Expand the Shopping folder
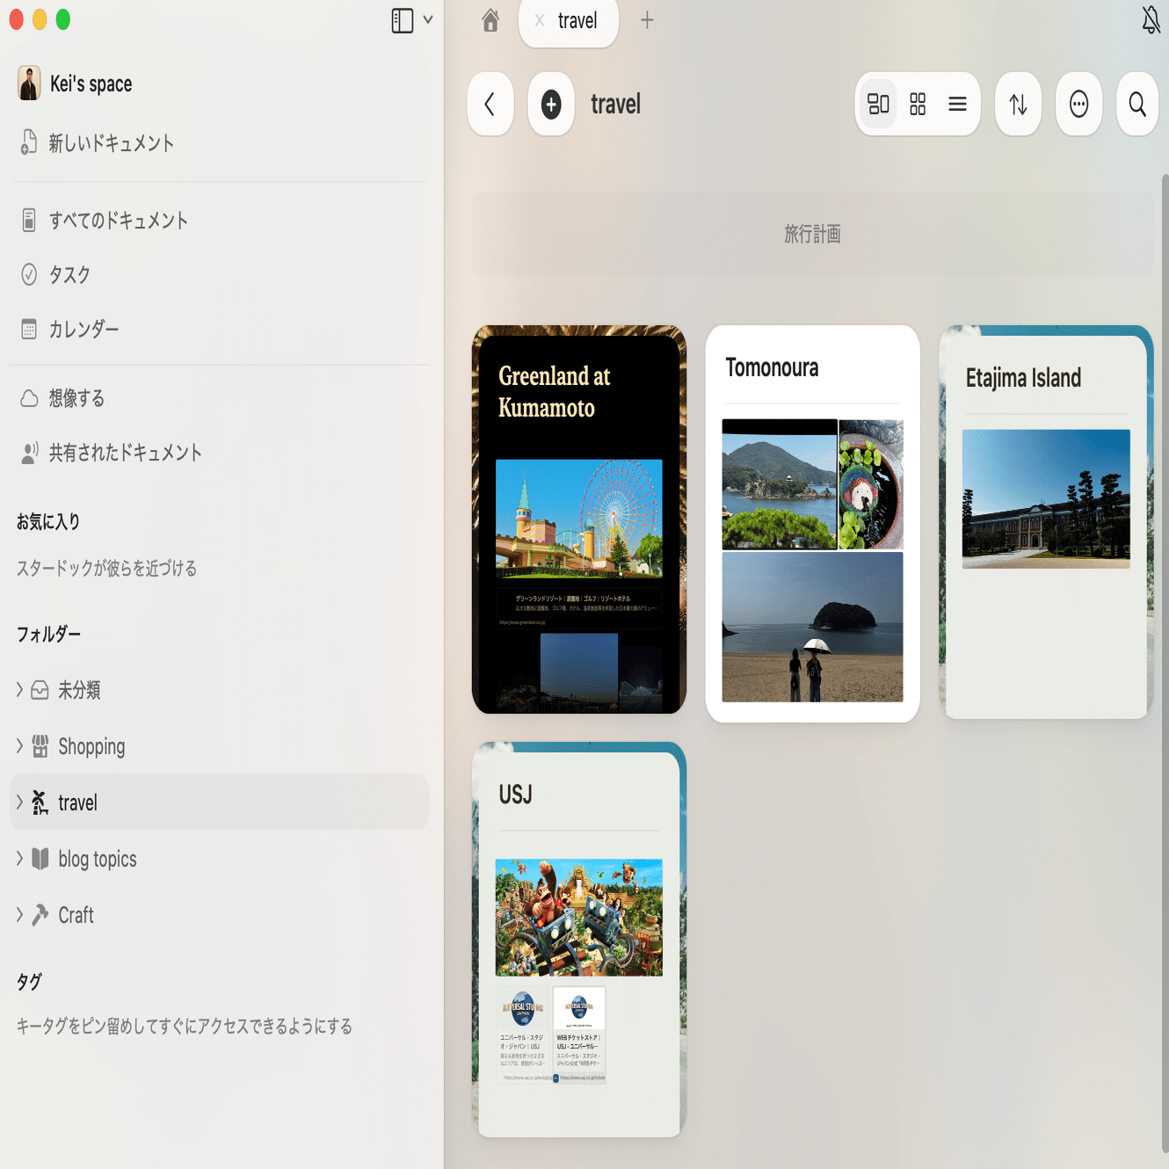The width and height of the screenshot is (1169, 1169). click(19, 746)
